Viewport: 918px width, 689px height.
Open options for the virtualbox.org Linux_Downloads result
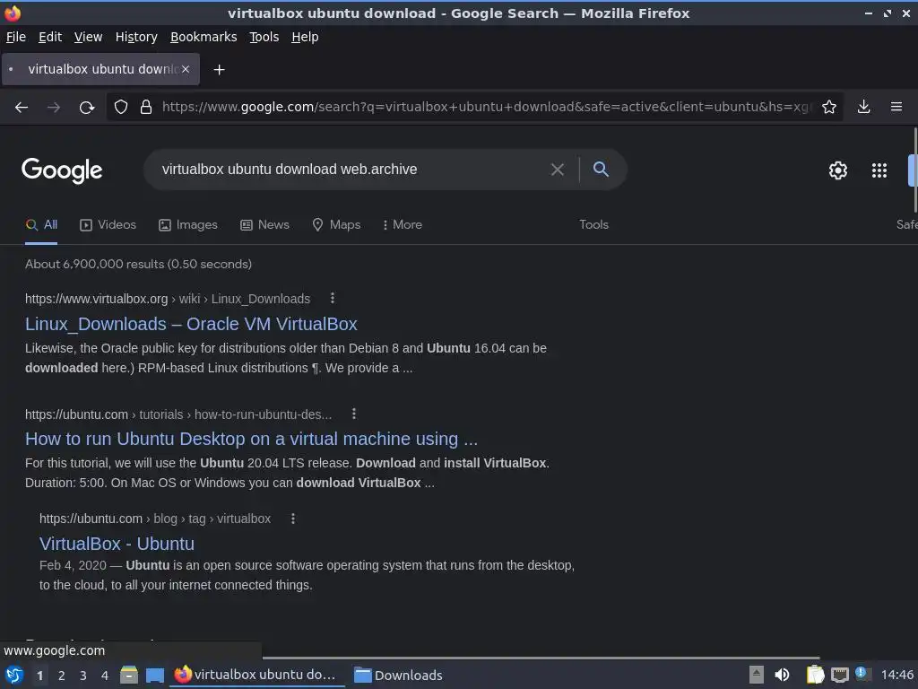333,298
